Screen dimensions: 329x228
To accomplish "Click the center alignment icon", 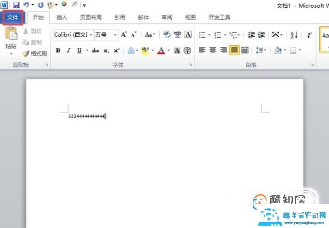I will 213,50.
